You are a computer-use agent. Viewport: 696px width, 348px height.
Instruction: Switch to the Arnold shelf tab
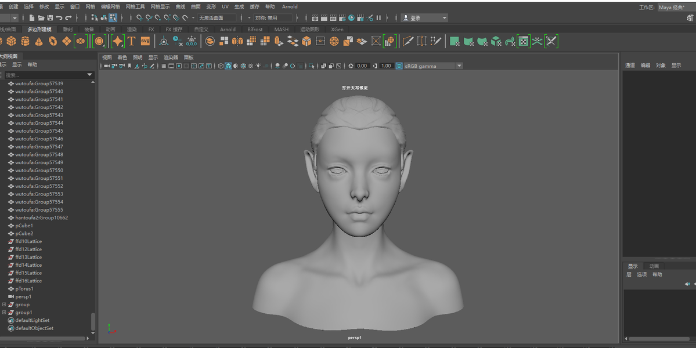[228, 29]
